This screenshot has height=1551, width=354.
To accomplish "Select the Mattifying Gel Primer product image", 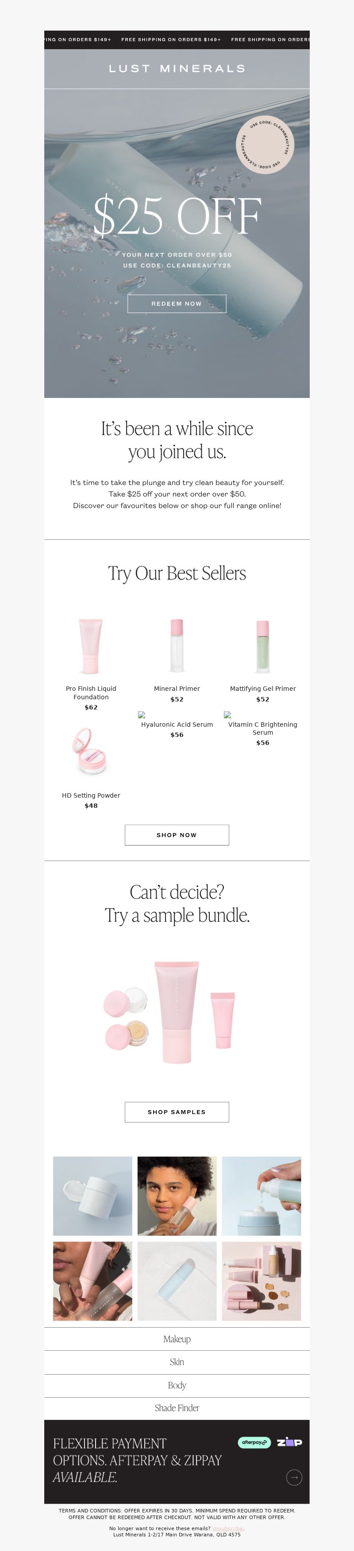I will click(263, 646).
